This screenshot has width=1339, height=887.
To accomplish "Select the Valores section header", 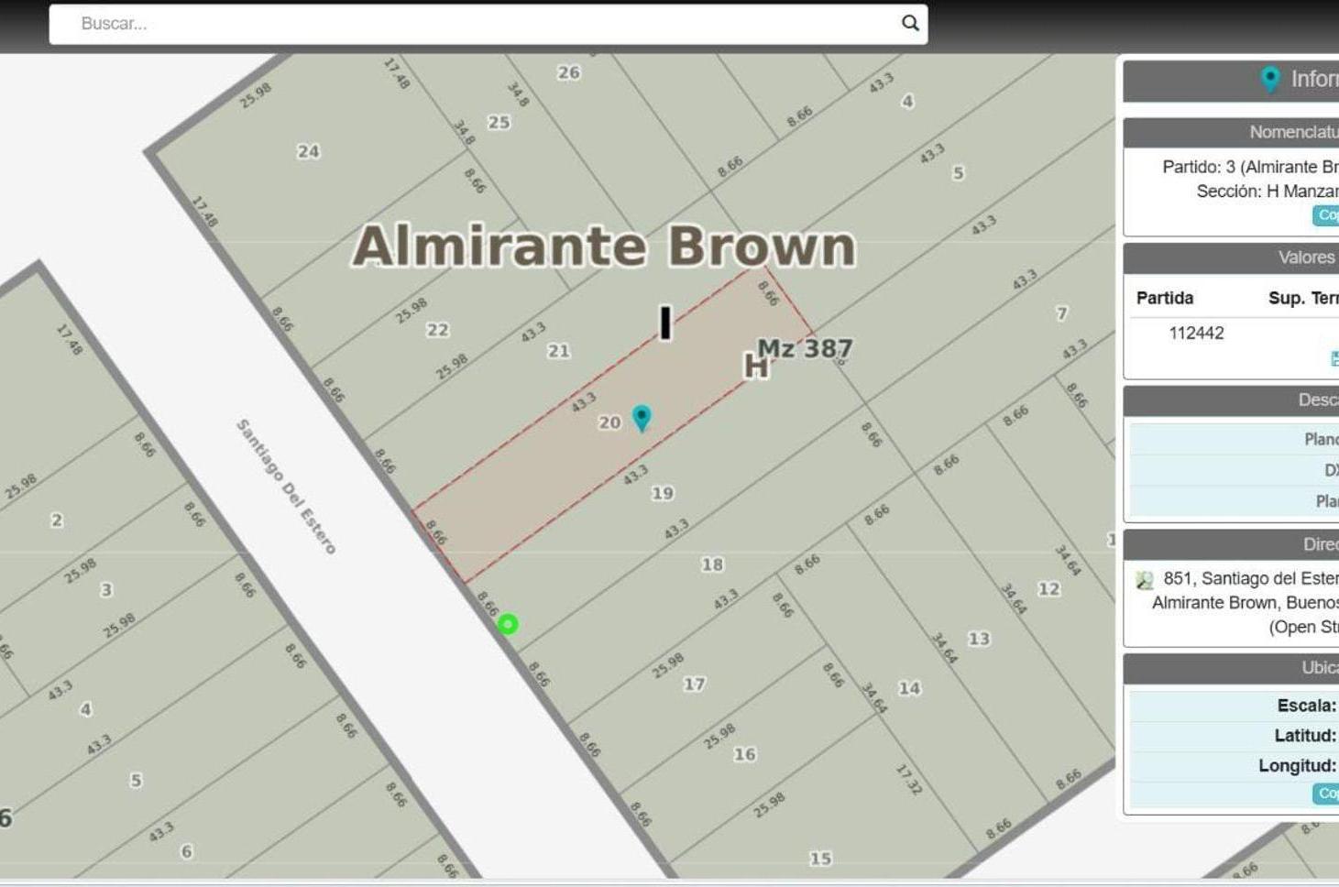I will 1231,257.
